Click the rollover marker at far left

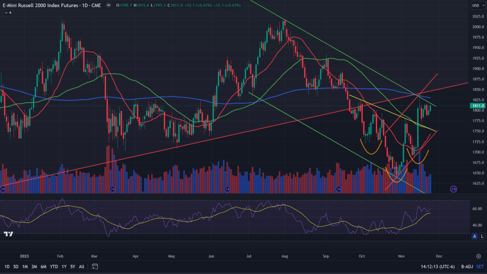[3, 189]
